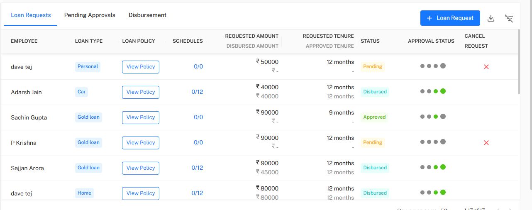Cancel dave tej's Personal loan request
Image resolution: width=532 pixels, height=210 pixels.
[486, 67]
